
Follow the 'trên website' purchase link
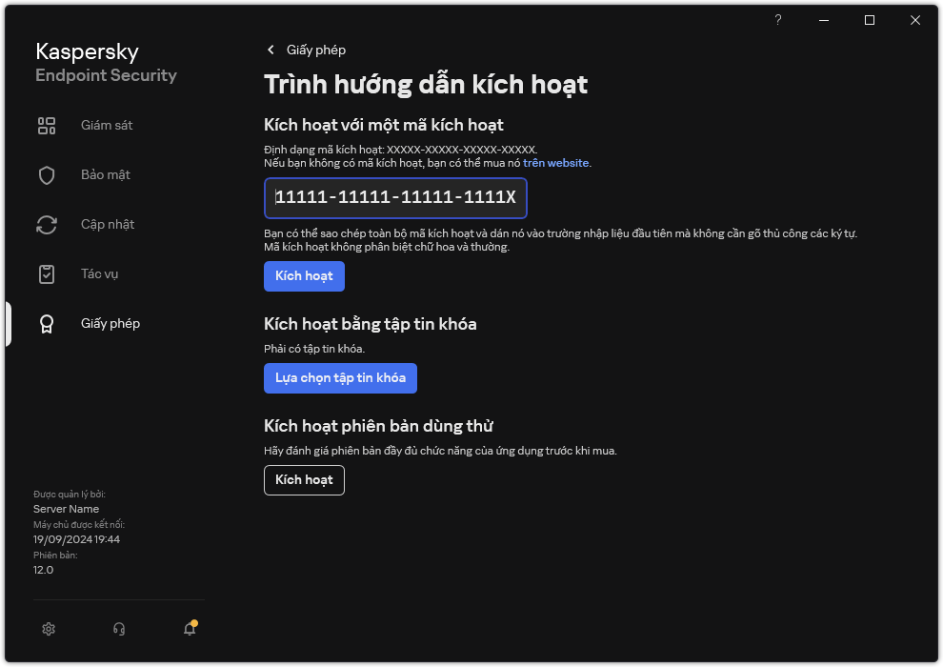pyautogui.click(x=556, y=163)
